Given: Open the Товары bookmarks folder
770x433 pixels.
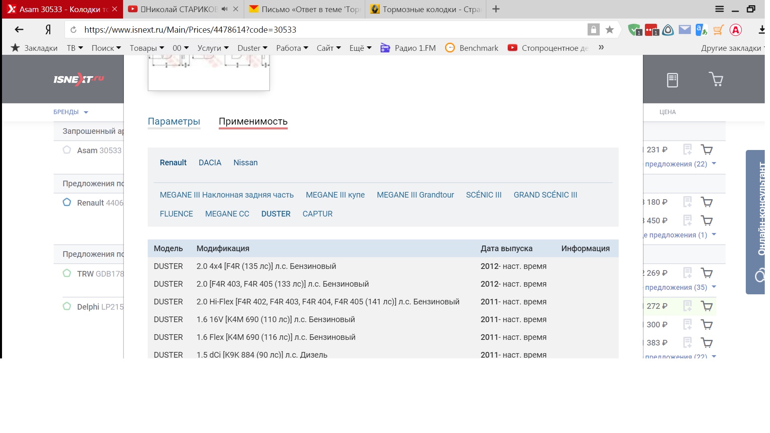Looking at the screenshot, I should (x=147, y=48).
